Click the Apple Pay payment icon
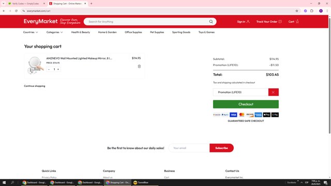The height and width of the screenshot is (186, 331). [x=267, y=115]
